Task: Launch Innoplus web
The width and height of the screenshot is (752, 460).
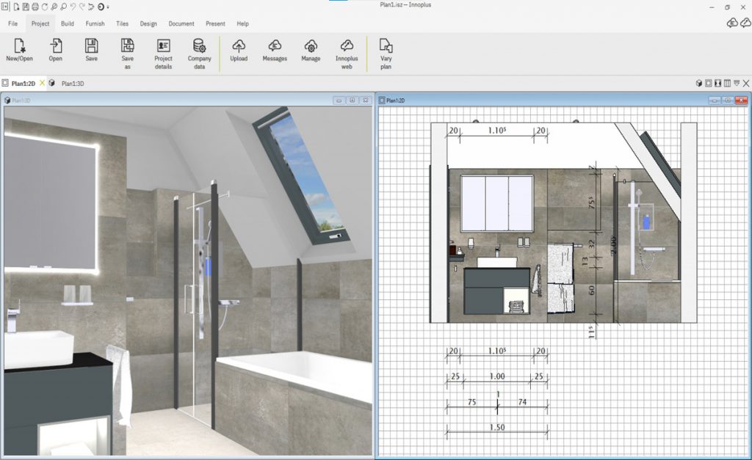Action: tap(347, 46)
